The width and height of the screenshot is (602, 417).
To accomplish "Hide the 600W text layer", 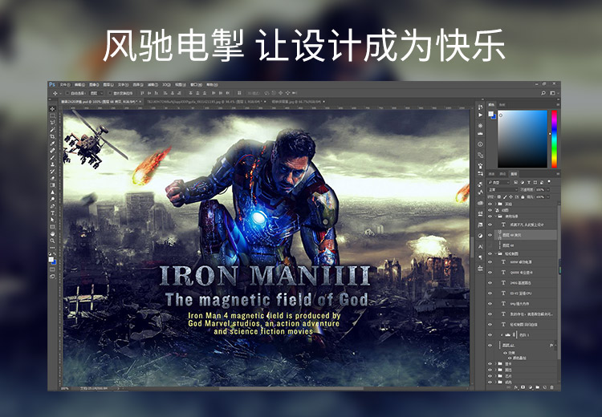I will point(490,262).
